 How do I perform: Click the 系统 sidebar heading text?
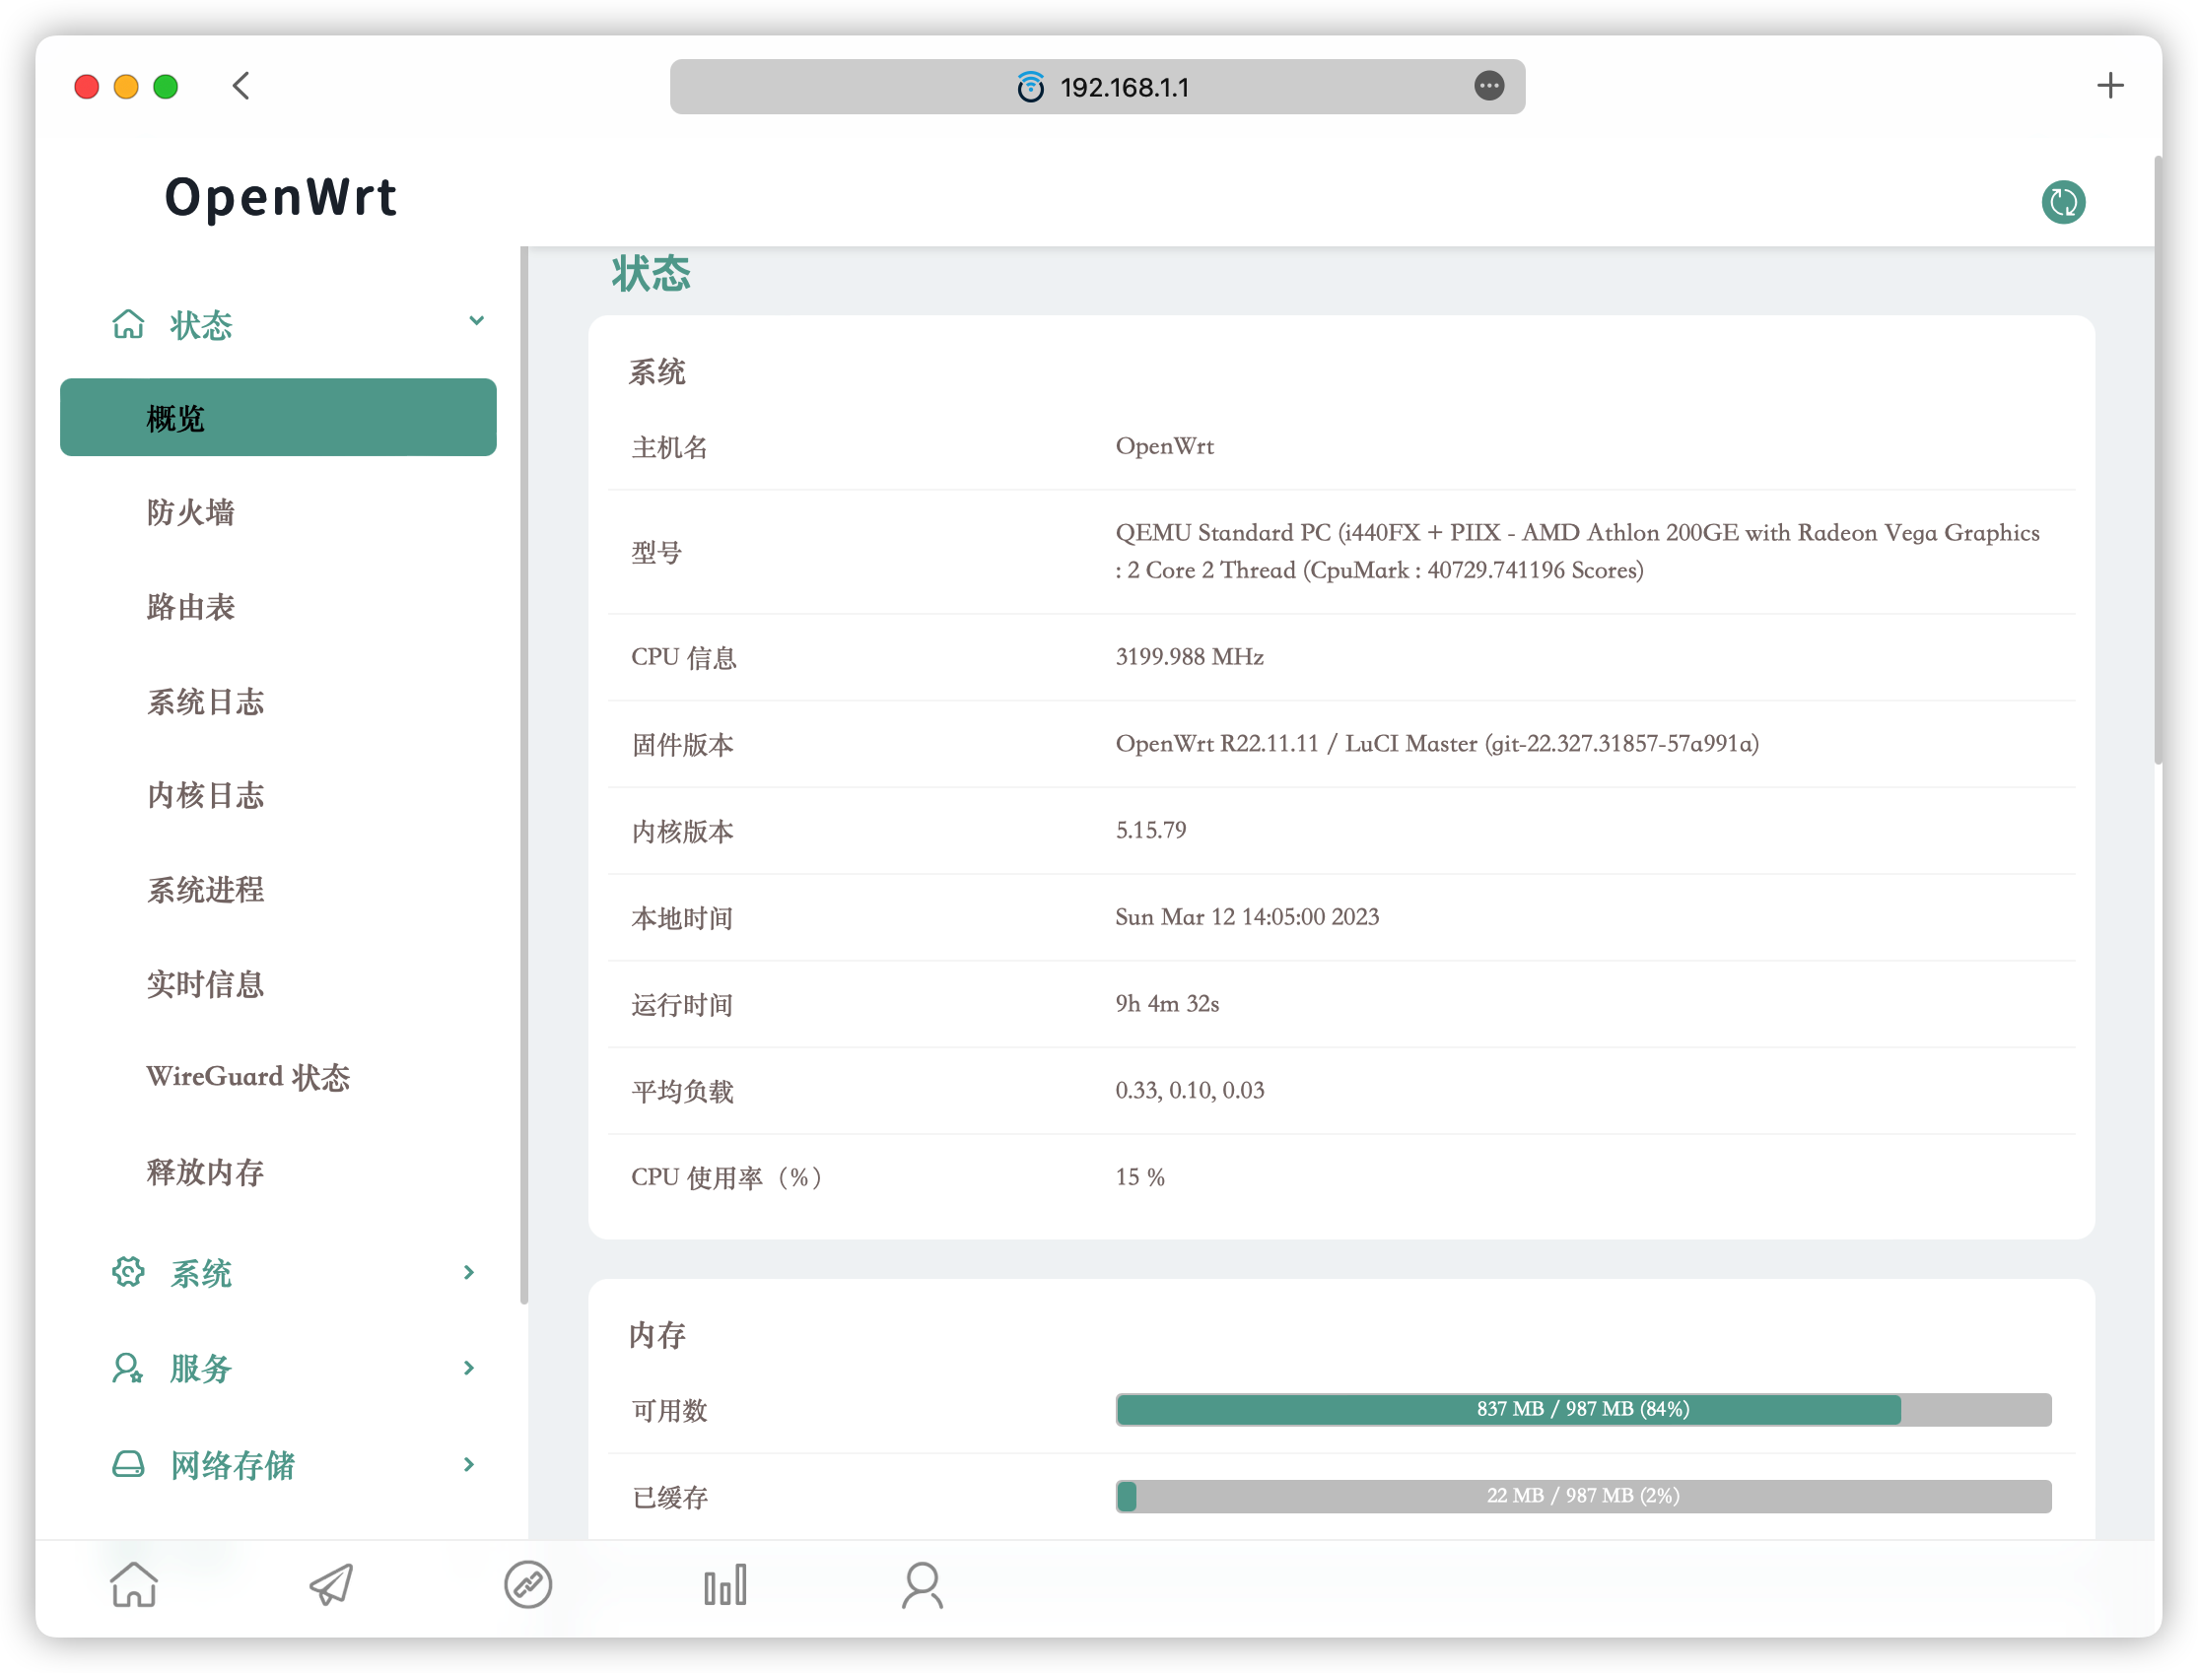(201, 1273)
